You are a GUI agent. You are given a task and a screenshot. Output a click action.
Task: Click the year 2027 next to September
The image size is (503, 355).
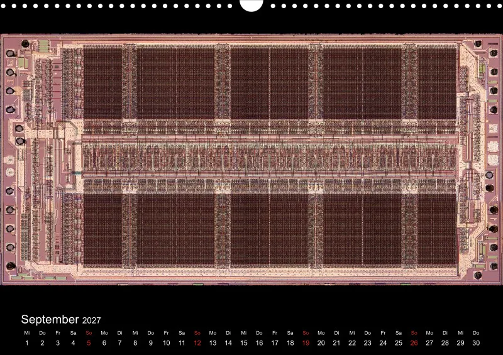coord(91,320)
